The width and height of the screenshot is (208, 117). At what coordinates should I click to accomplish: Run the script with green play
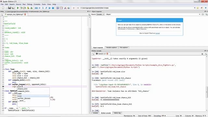pos(18,8)
